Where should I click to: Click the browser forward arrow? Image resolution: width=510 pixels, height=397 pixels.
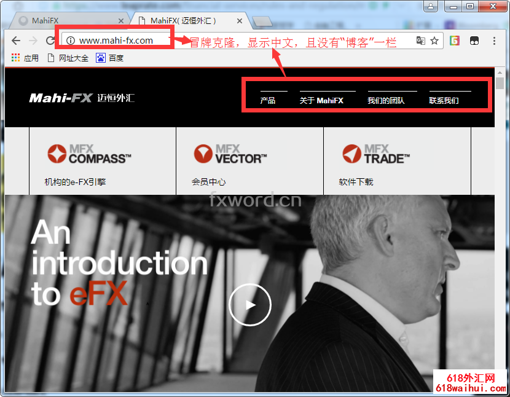tap(33, 41)
